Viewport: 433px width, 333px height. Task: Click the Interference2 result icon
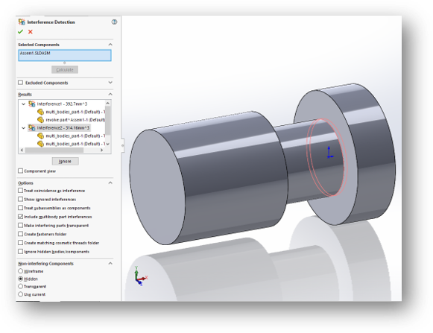click(32, 128)
